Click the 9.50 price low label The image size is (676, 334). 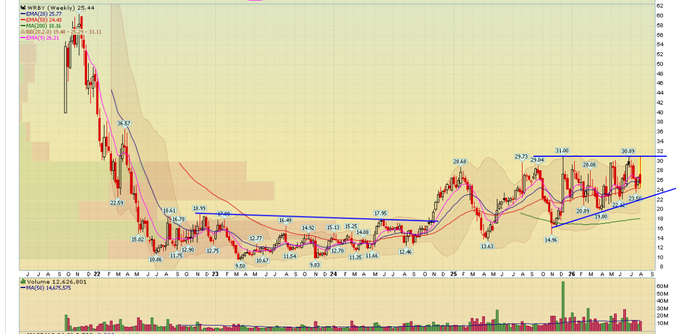[240, 266]
